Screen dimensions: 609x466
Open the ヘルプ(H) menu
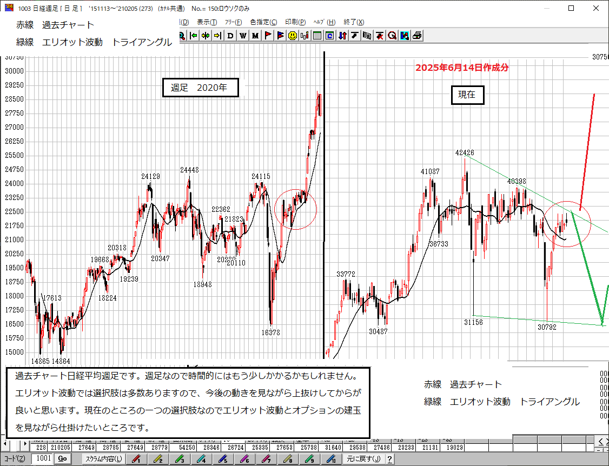point(325,22)
